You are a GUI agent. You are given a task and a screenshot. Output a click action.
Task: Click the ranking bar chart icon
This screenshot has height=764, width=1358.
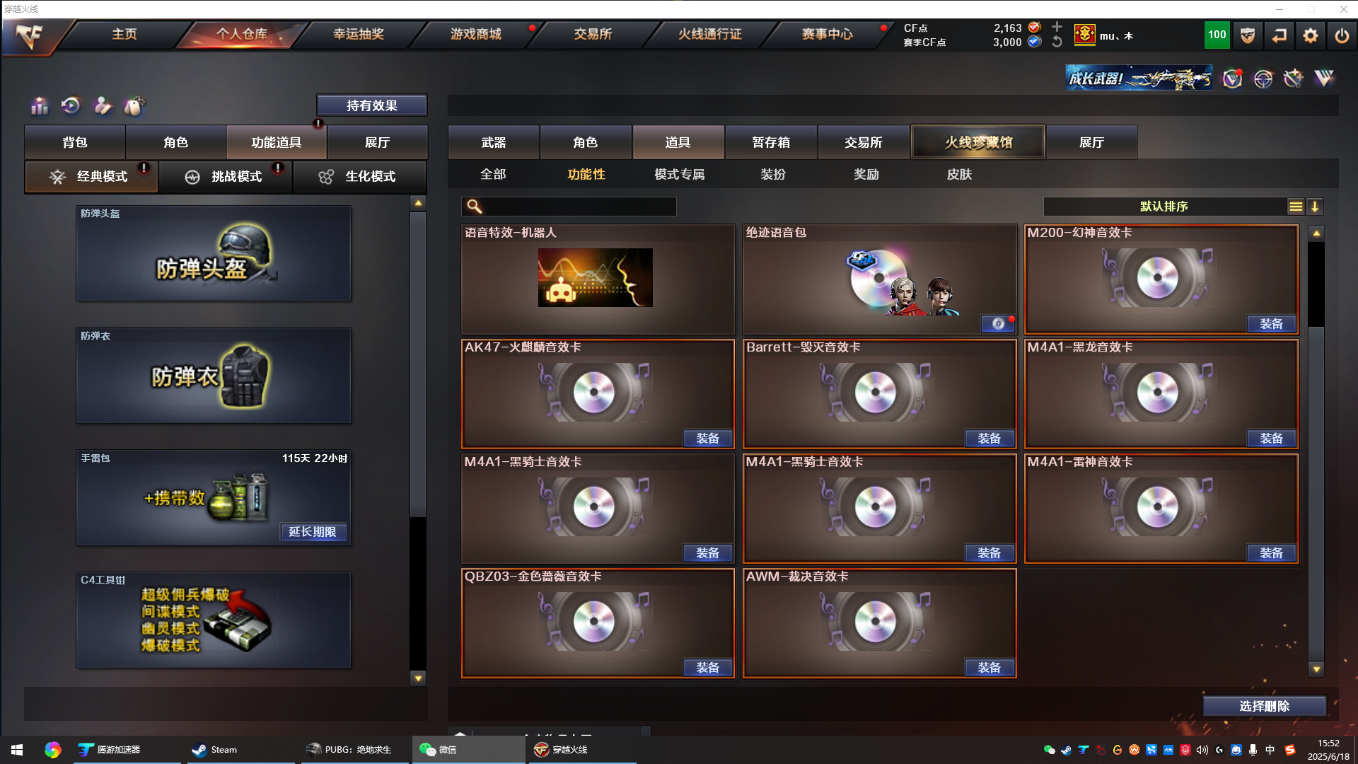pyautogui.click(x=40, y=106)
